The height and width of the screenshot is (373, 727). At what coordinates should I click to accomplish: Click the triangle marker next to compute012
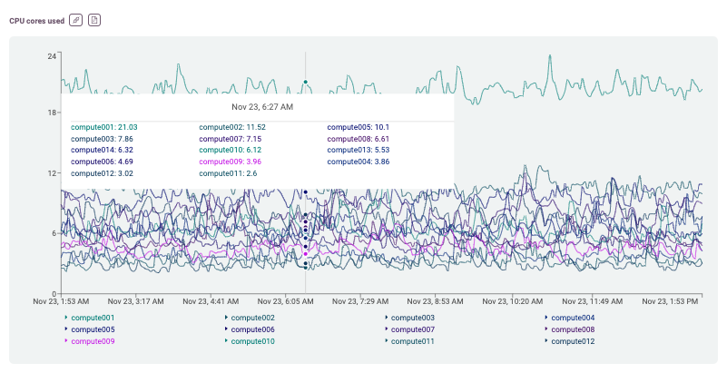click(546, 341)
